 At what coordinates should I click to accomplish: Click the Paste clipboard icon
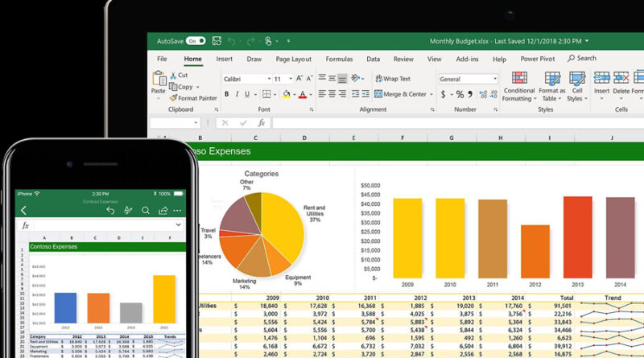pyautogui.click(x=159, y=79)
